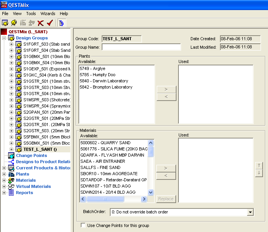Collapse the Design Groups tree node
The height and width of the screenshot is (232, 268).
click(x=4, y=38)
